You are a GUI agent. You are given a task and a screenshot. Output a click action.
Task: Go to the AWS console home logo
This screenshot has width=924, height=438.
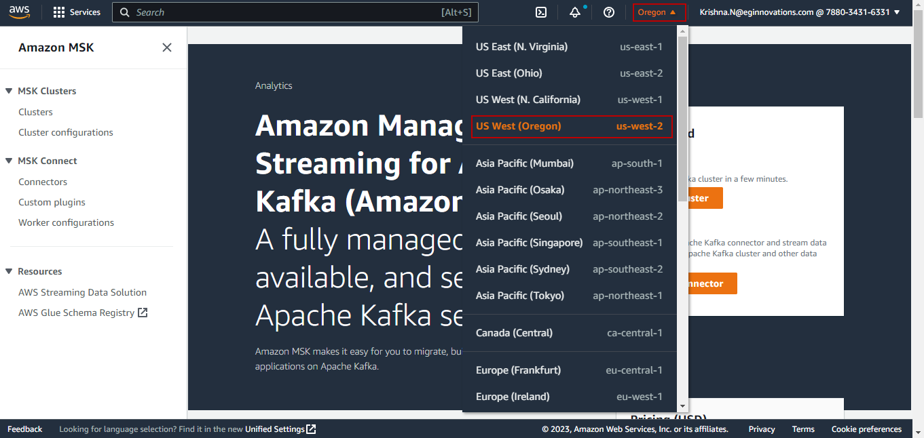[19, 12]
